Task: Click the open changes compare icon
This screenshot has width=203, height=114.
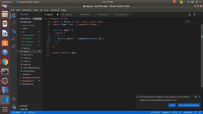Action: pyautogui.click(x=190, y=15)
